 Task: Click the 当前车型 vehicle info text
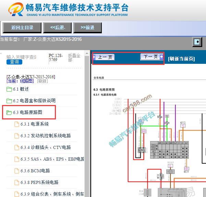41,39
